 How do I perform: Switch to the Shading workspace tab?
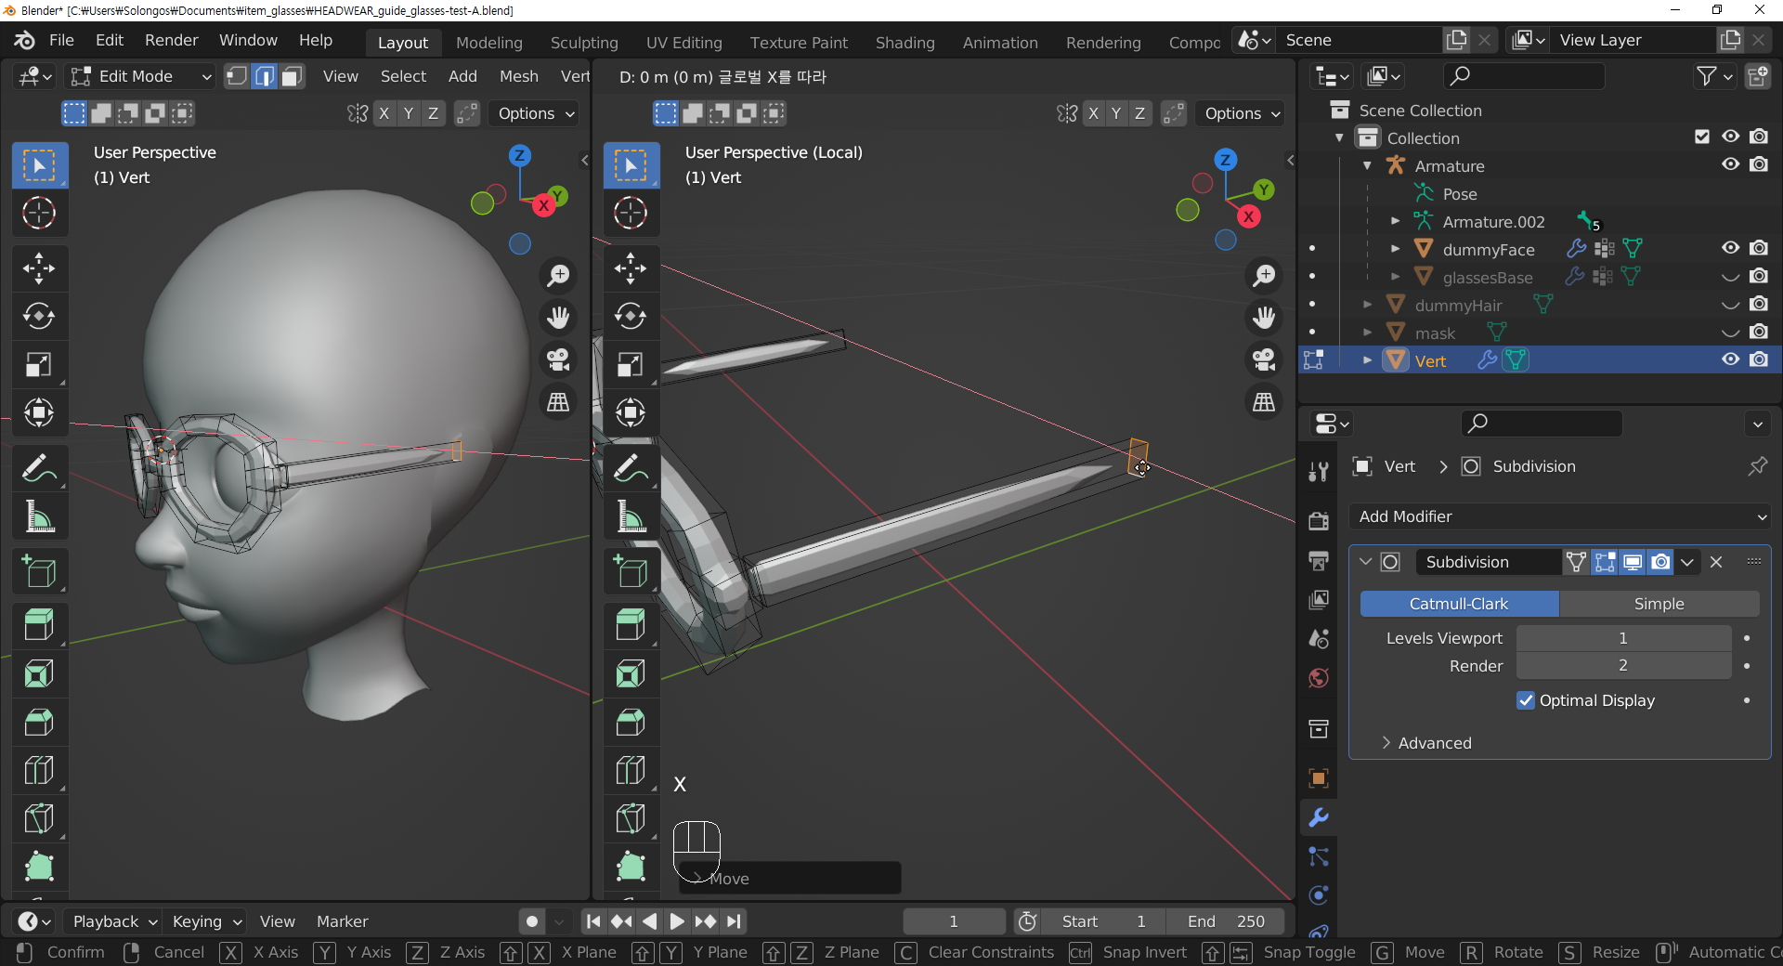point(905,43)
